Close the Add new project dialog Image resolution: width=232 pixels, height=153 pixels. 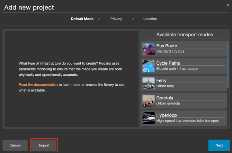click(228, 5)
